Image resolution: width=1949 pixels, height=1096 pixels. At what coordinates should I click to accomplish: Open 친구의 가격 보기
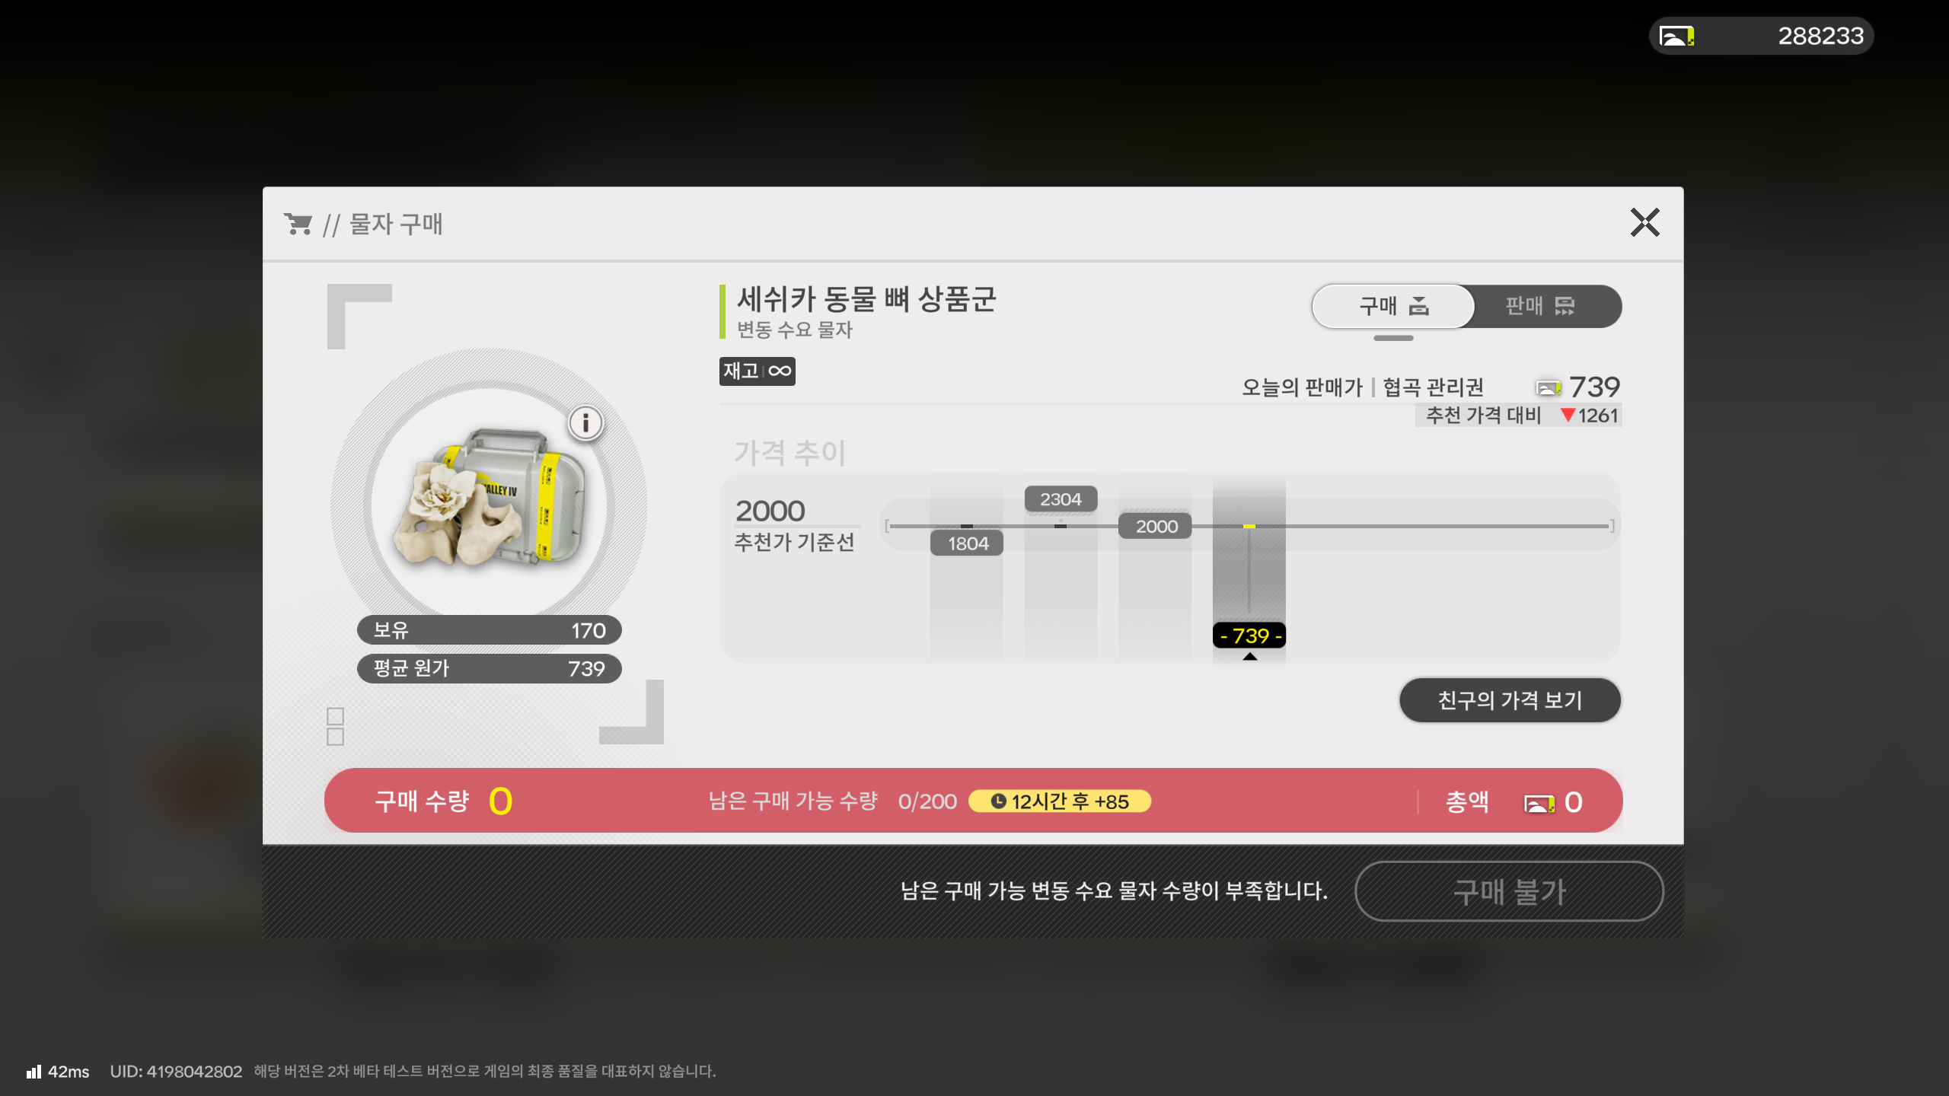1510,700
